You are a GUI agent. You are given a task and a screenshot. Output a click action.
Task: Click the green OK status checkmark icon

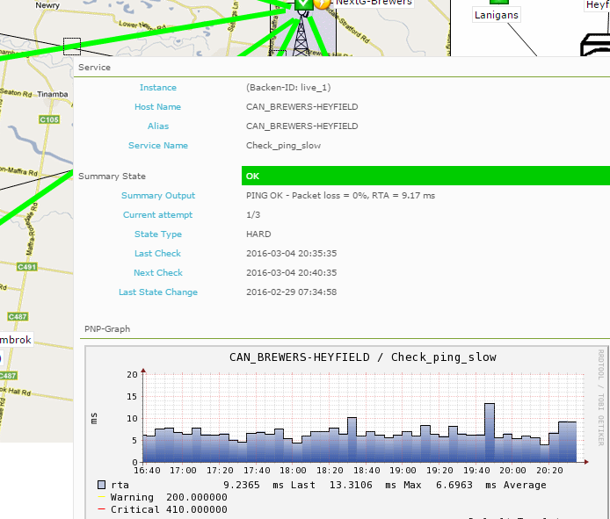303,4
